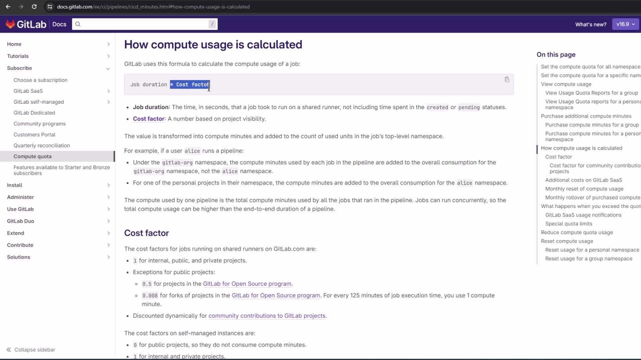Screen dimensions: 641x360
Task: Expand the Tutorials sidebar section
Action: [x=109, y=56]
